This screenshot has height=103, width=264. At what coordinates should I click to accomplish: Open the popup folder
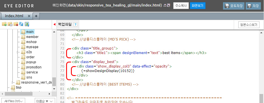click(x=31, y=62)
